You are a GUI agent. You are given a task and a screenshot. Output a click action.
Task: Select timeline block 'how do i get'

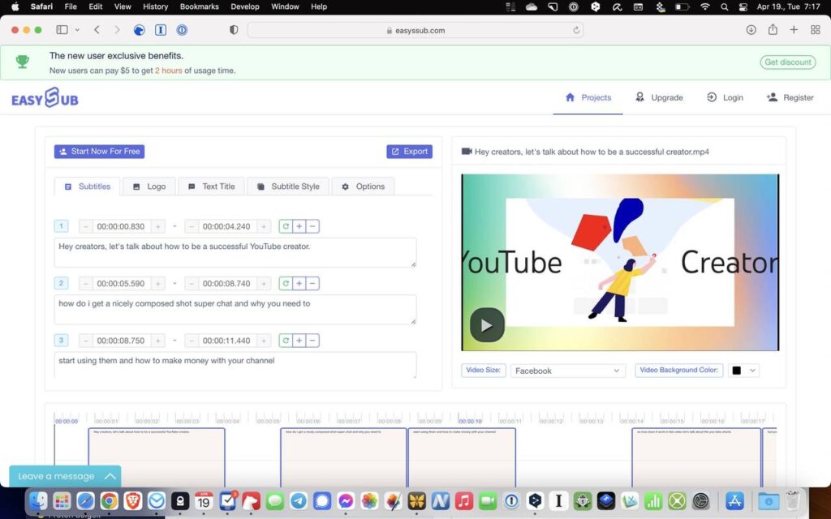point(343,457)
